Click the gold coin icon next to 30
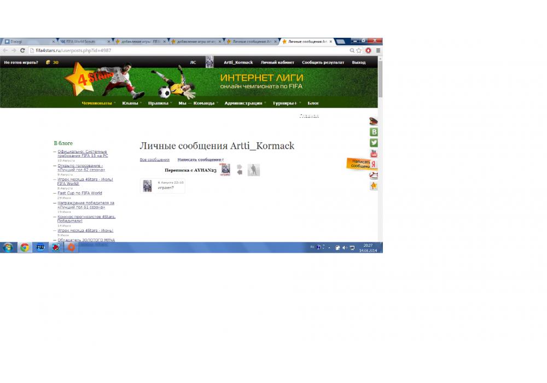This screenshot has height=383, width=547. 48,62
